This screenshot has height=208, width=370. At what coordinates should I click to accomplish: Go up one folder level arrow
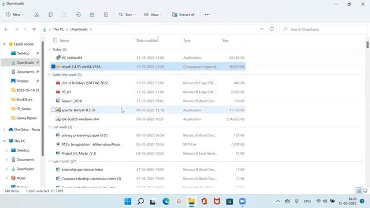[x=34, y=29]
